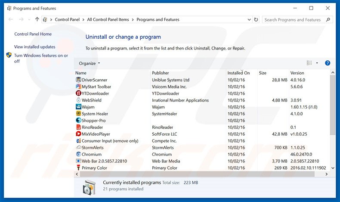Open help with the blue question mark
Viewport: 340px width, 202px height.
tap(328, 63)
